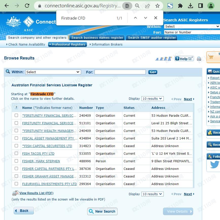Tick checkbox for FISCAL ASSET MANAGEMENT row

(x=16, y=138)
